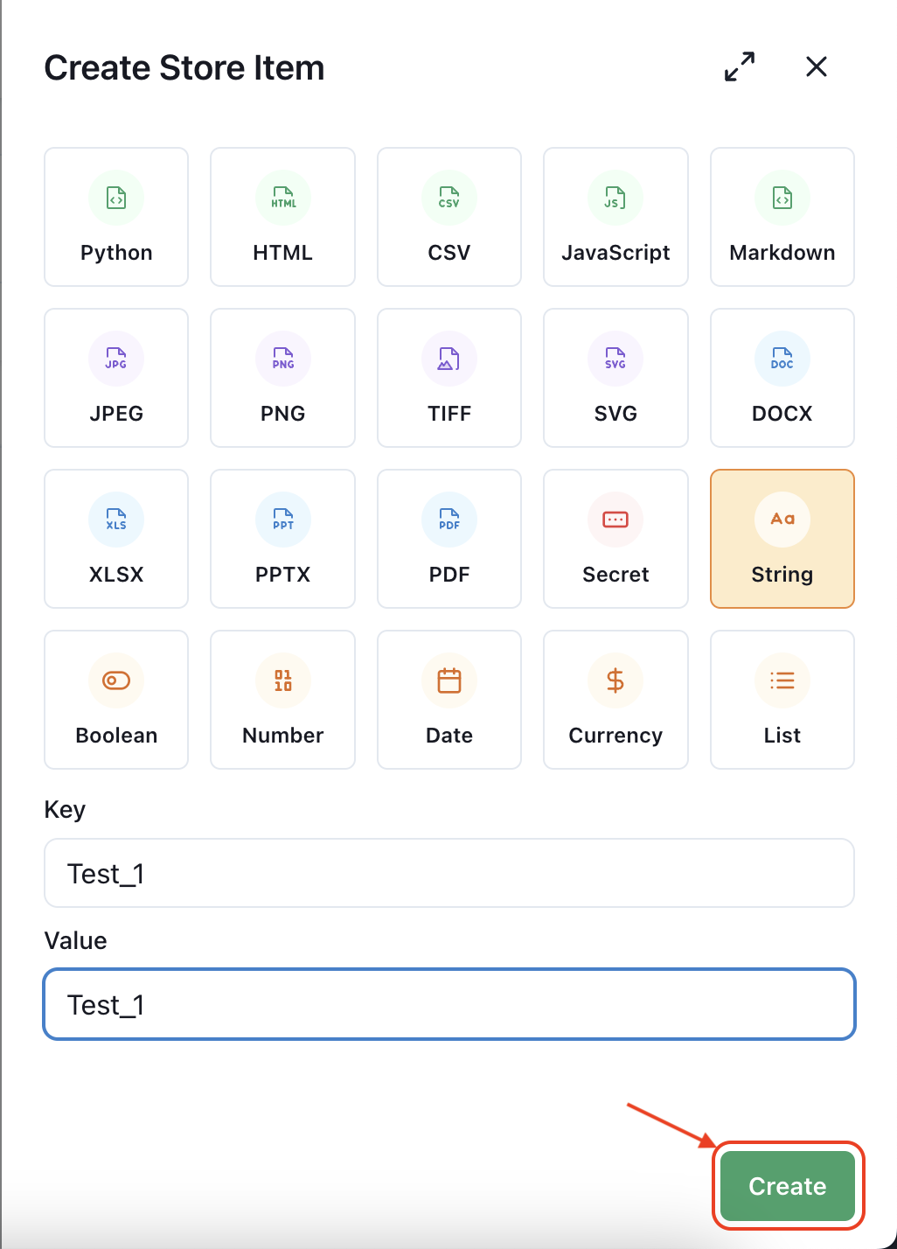Choose the PDF type tile
Screen dimensions: 897x1249
448,539
